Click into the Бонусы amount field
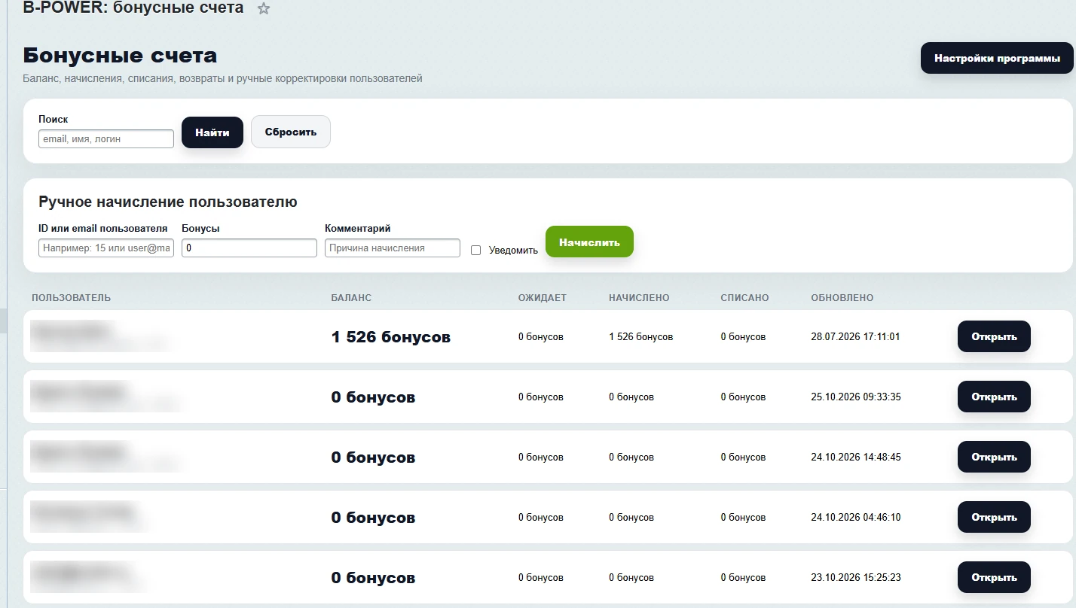 click(249, 248)
